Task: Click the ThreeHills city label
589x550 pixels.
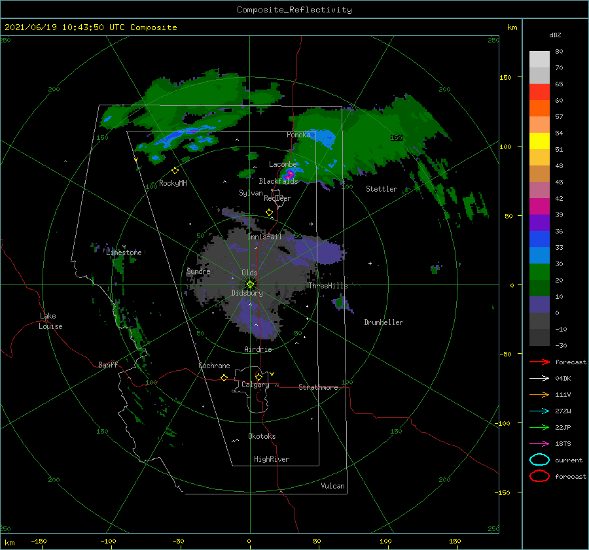Action: 328,286
